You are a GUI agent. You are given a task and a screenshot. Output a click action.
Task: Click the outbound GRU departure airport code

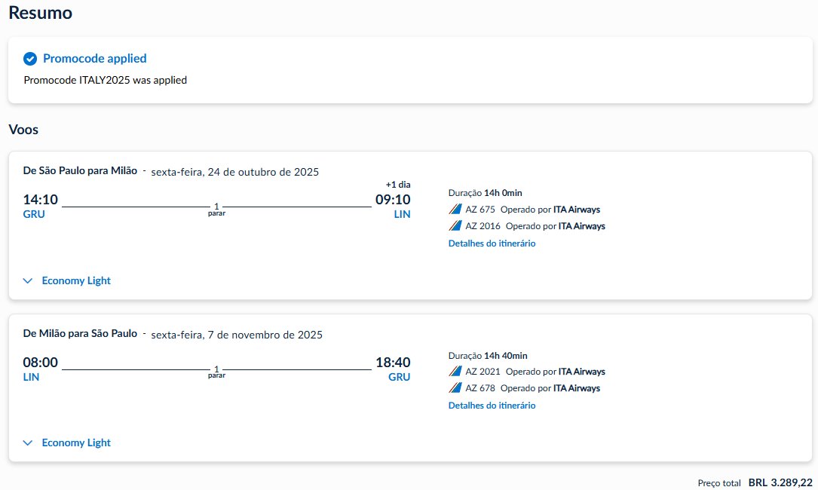tap(34, 214)
